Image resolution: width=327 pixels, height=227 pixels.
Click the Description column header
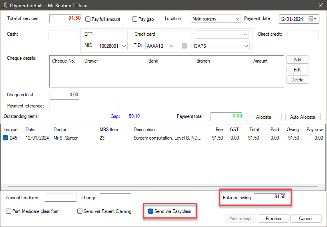[x=168, y=130]
